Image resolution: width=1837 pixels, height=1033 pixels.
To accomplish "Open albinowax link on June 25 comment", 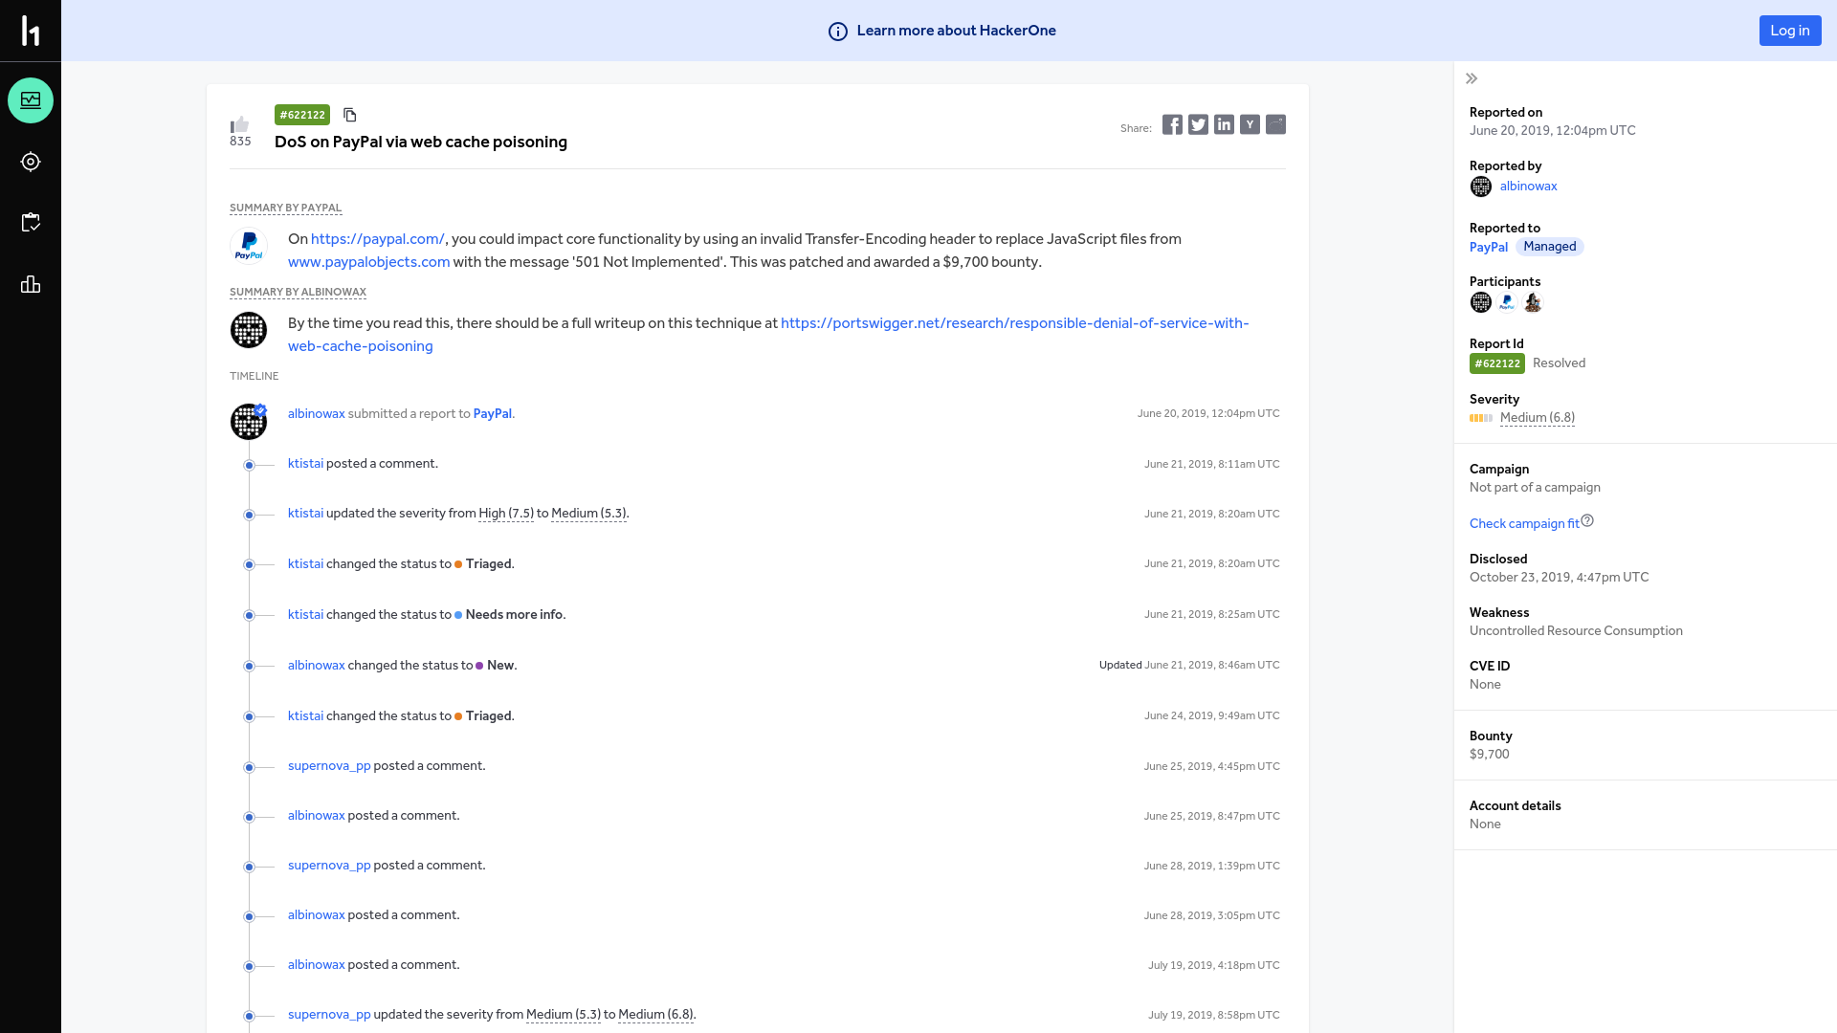I will coord(316,816).
